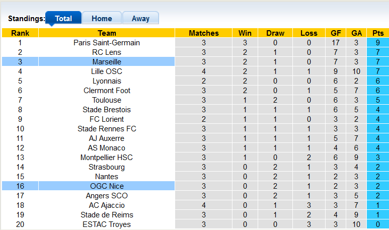Select the highlighted Marseille row
The width and height of the screenshot is (389, 230).
pyautogui.click(x=107, y=62)
